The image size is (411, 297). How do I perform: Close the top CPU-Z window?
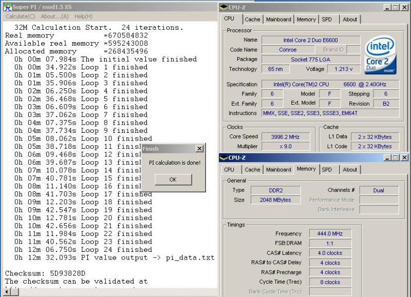coord(404,7)
